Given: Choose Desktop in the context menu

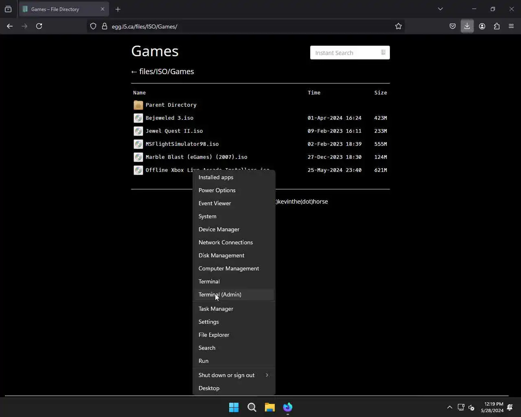Looking at the screenshot, I should [x=234, y=388].
